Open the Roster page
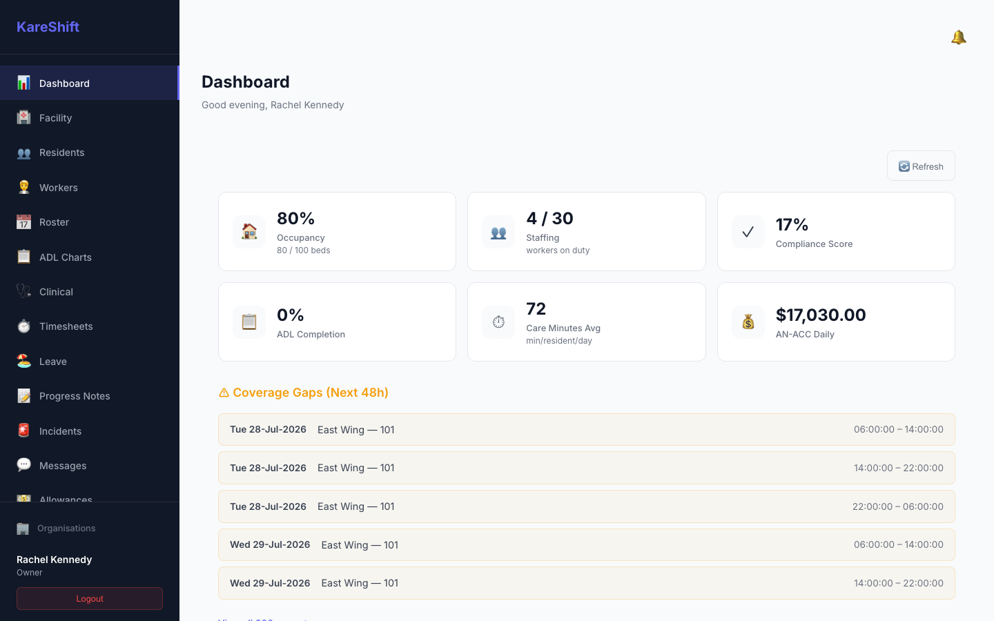This screenshot has height=621, width=994. click(90, 221)
